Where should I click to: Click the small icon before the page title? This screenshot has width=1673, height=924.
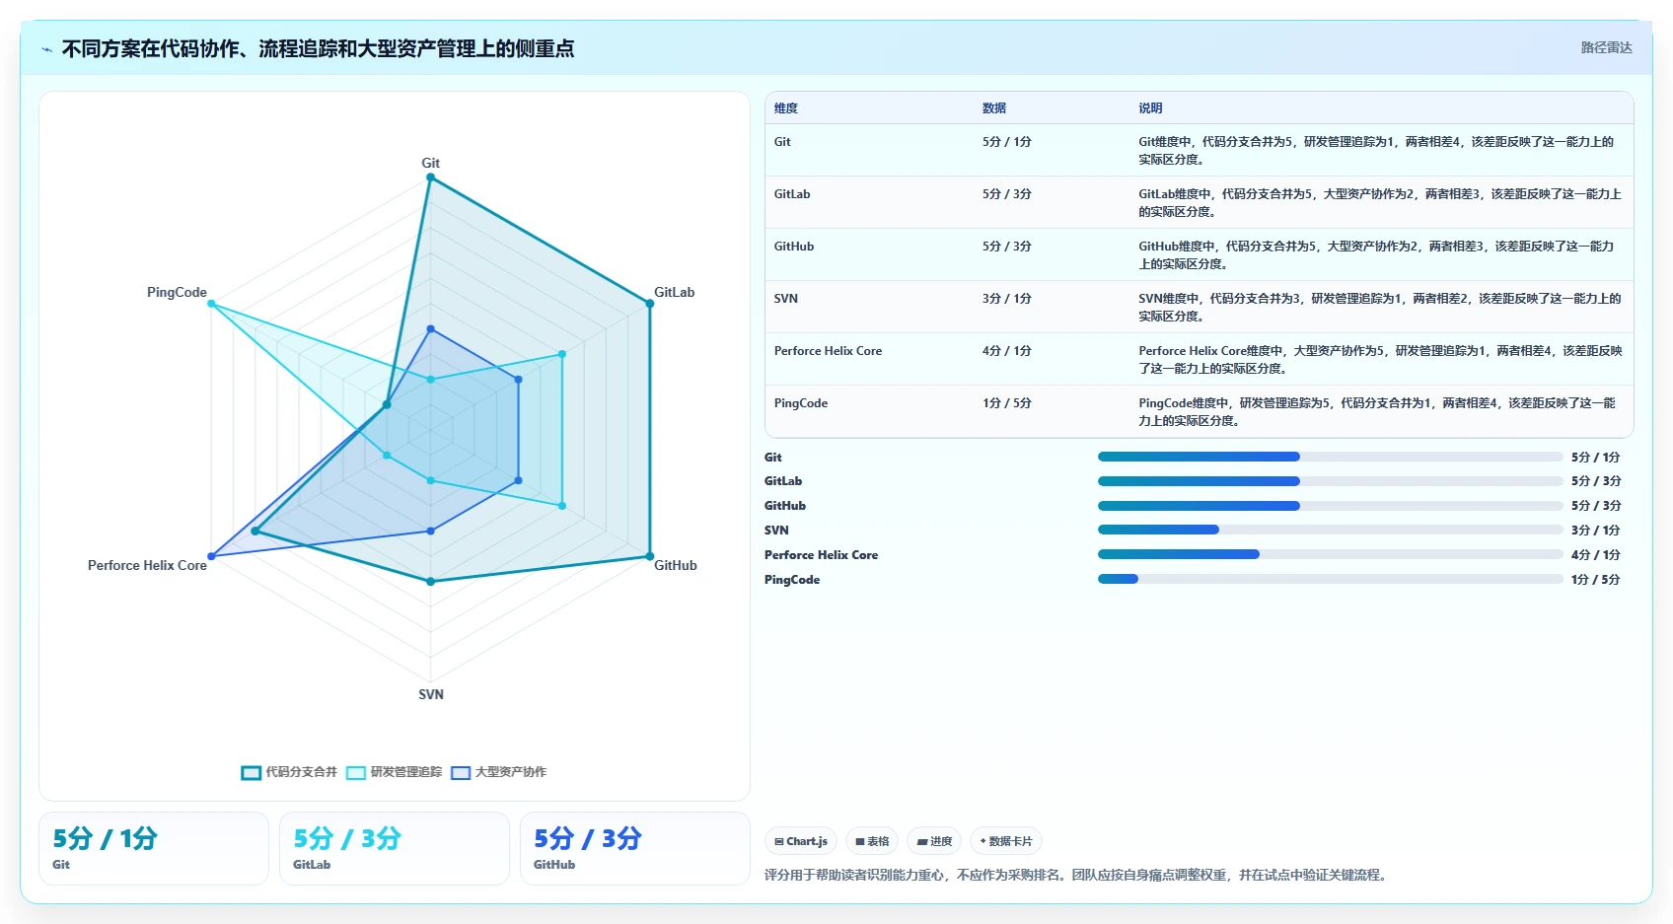pyautogui.click(x=46, y=49)
